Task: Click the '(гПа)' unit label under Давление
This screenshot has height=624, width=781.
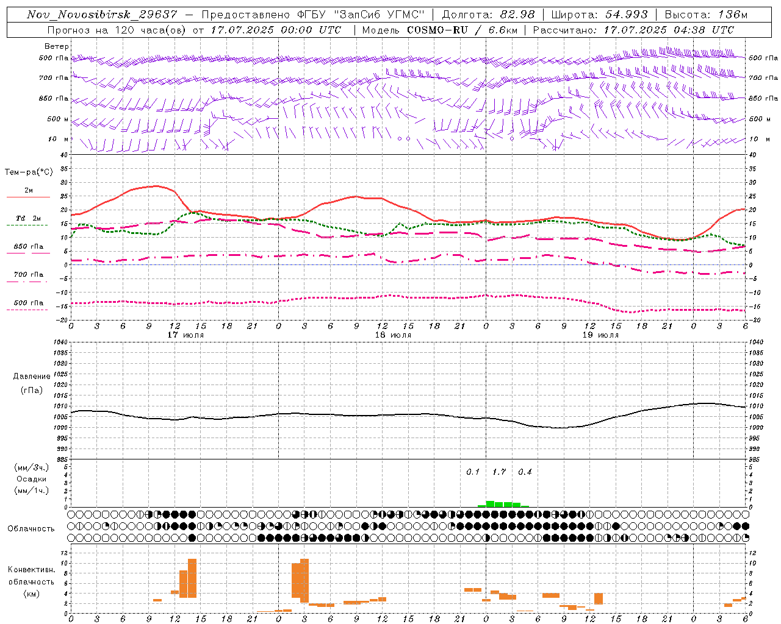Action: (32, 391)
